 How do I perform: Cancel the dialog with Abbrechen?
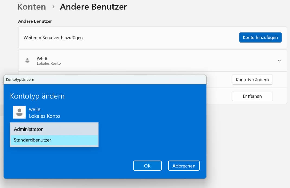point(184,166)
